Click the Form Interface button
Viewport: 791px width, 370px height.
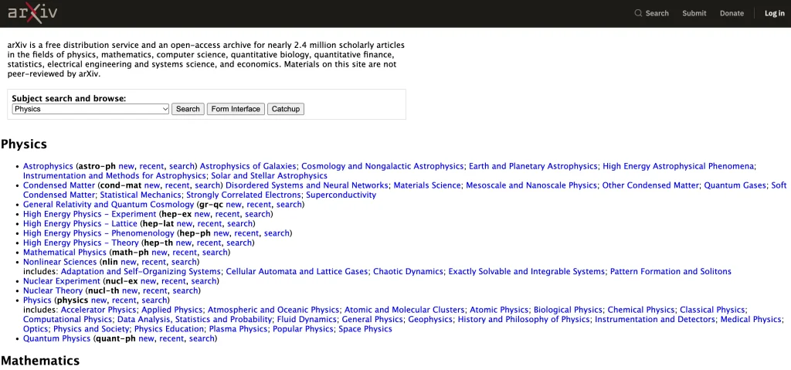click(236, 109)
